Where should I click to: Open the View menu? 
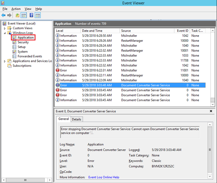[28, 9]
